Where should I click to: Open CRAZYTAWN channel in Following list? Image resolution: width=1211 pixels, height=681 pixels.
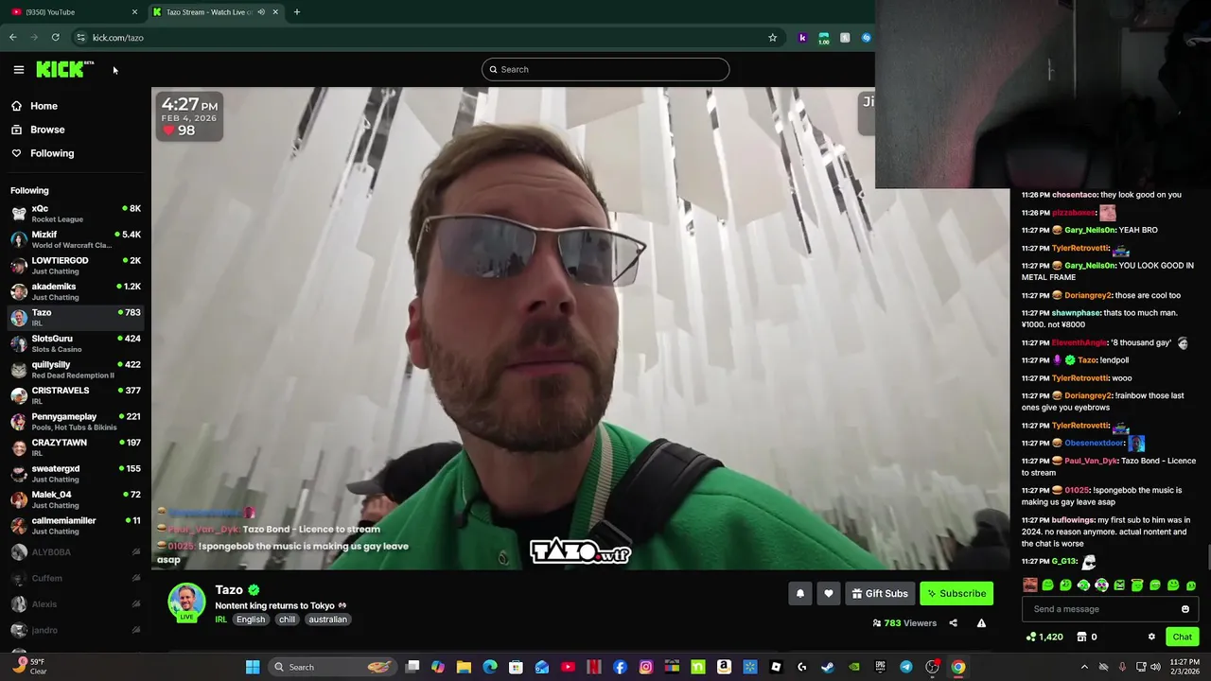coord(76,447)
